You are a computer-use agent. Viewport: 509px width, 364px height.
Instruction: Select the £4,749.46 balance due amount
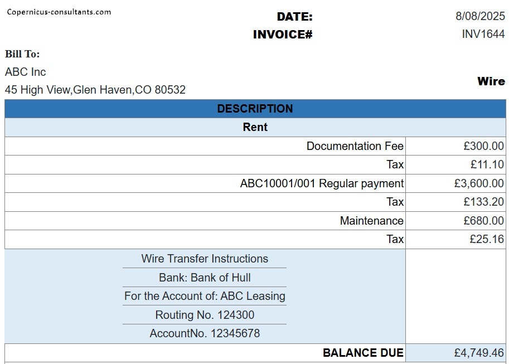tap(479, 353)
